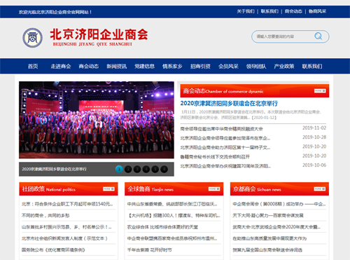Screen dimensions: 350x260
Task: Select slide 1 carousel indicator
Action: coord(119,169)
